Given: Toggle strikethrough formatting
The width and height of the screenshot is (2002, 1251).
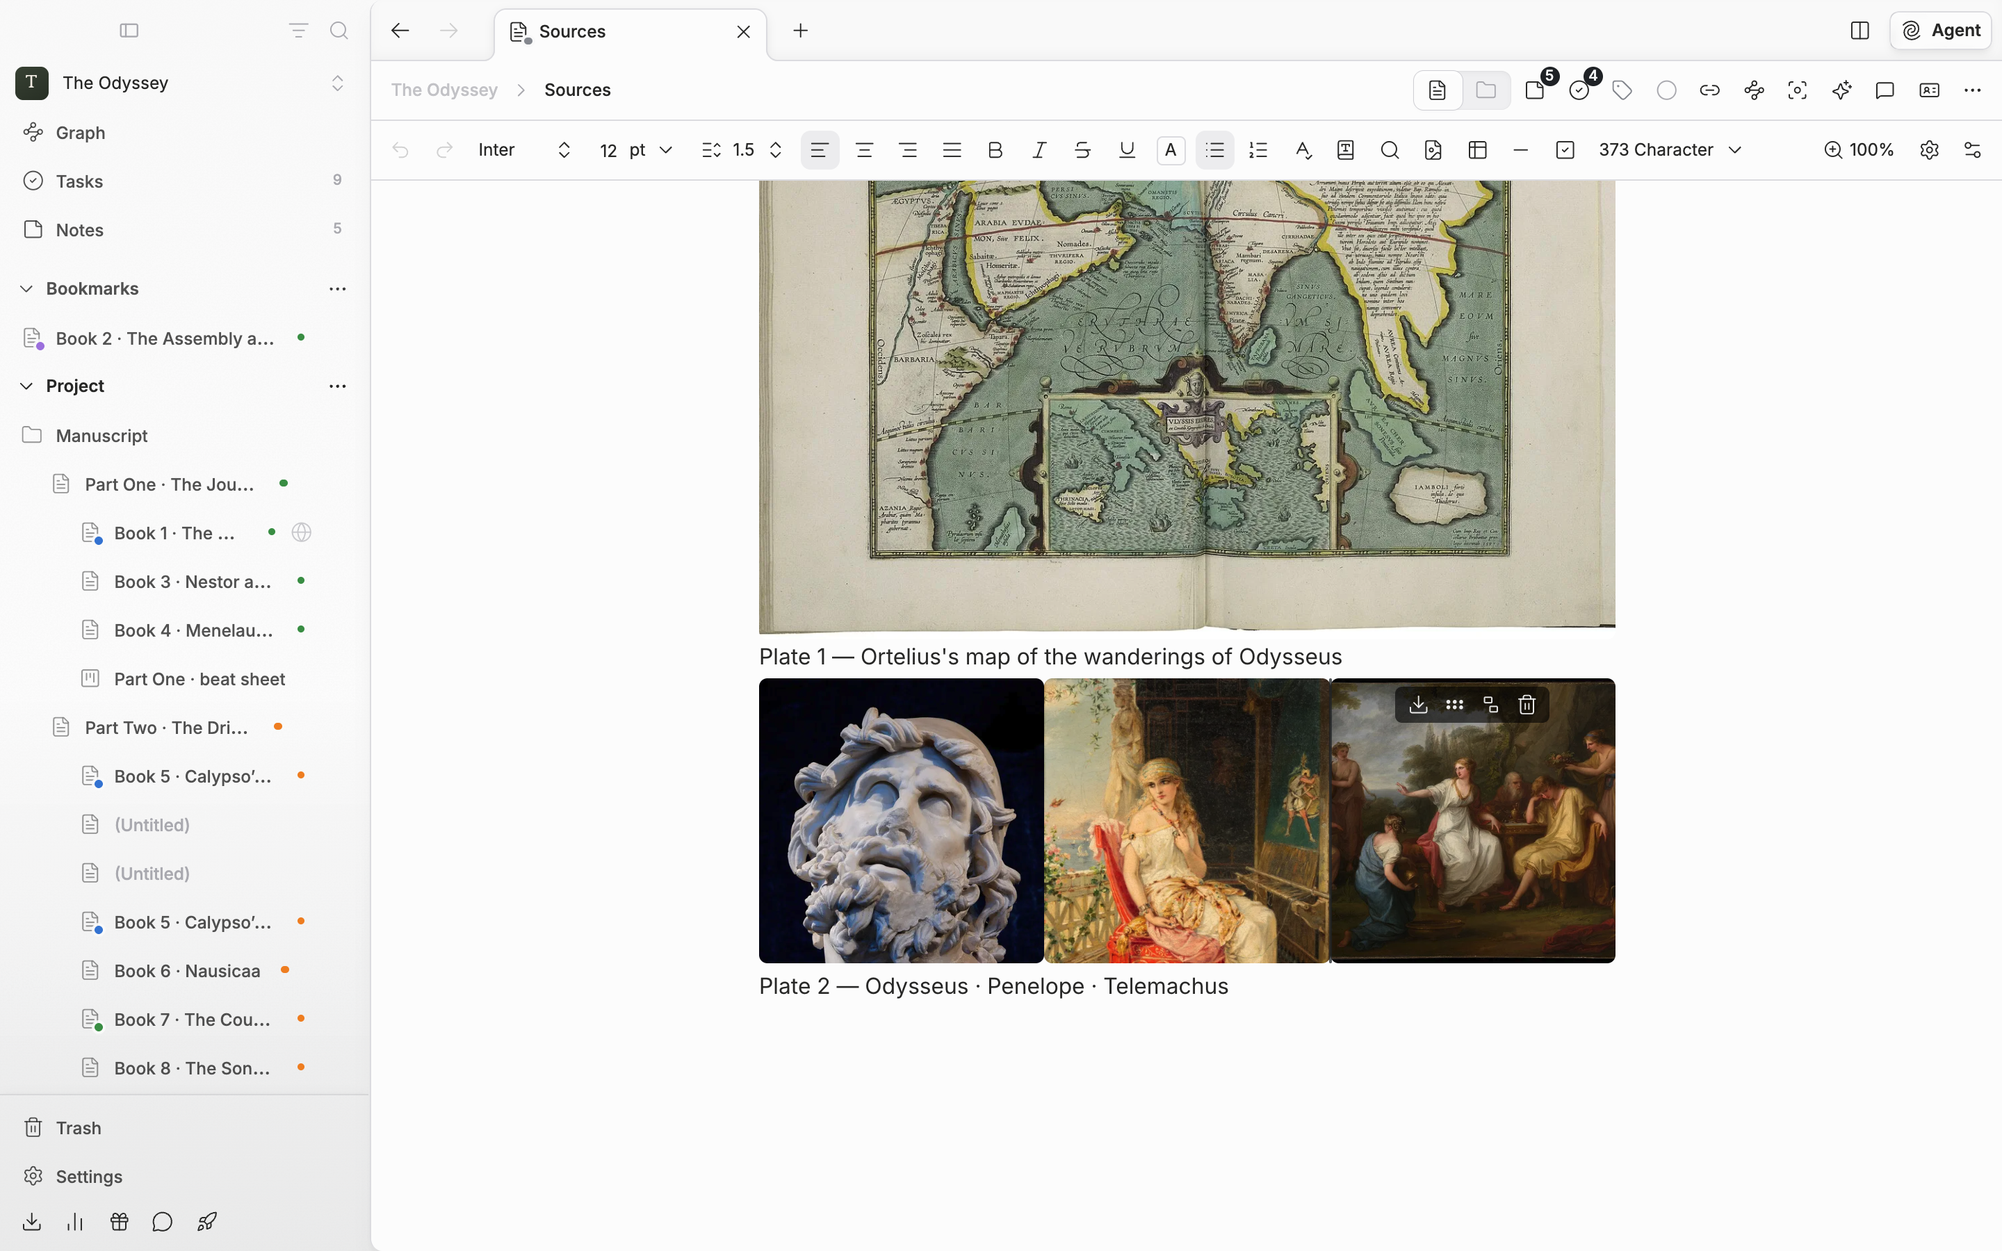Looking at the screenshot, I should coord(1082,149).
